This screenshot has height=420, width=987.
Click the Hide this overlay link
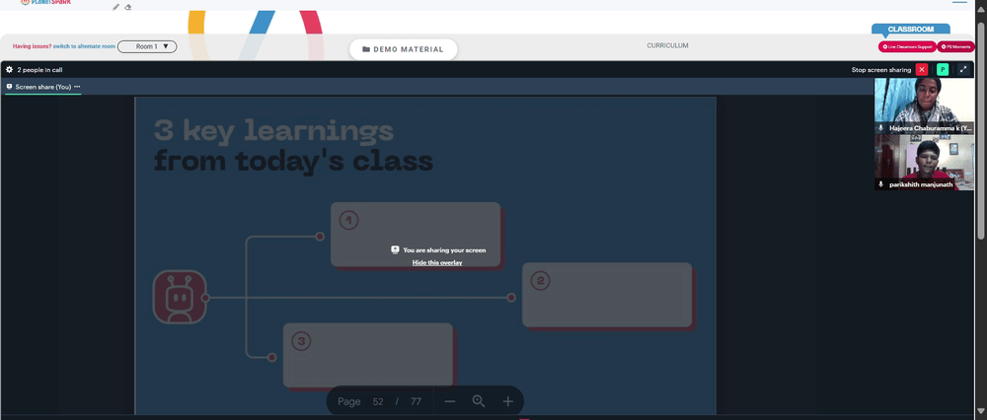(437, 262)
